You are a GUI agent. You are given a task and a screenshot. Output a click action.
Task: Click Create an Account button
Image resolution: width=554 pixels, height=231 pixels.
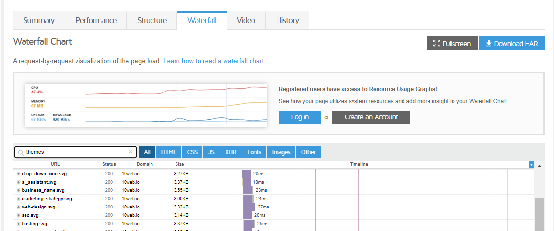click(x=371, y=117)
